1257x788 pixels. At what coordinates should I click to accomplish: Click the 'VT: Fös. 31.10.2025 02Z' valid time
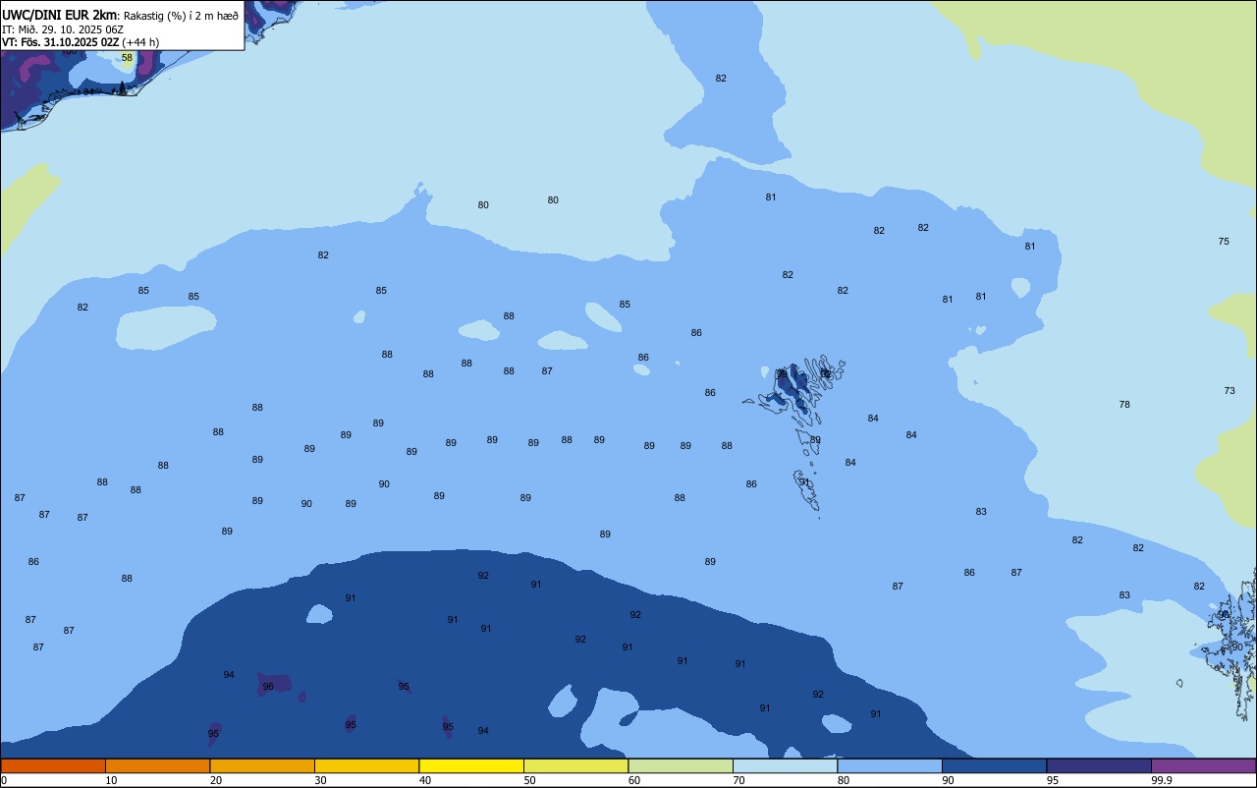(x=60, y=42)
